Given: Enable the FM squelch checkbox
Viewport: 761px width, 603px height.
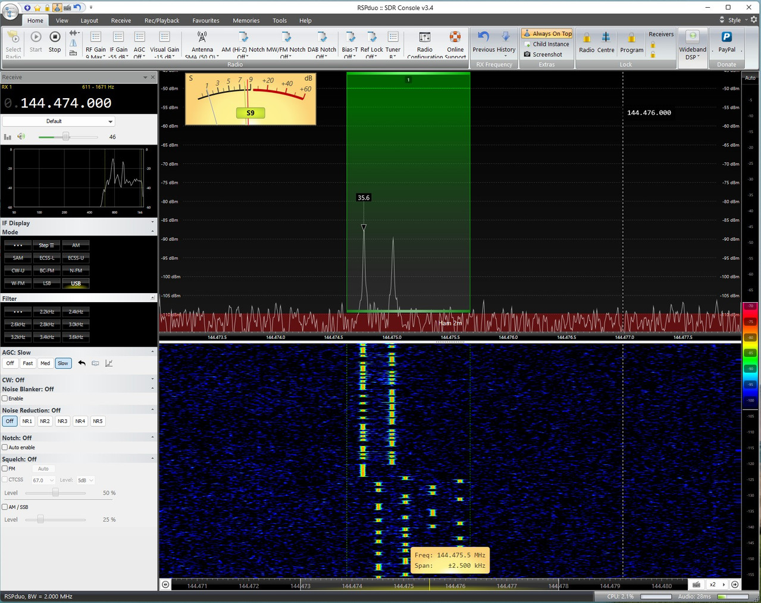Looking at the screenshot, I should click(5, 469).
